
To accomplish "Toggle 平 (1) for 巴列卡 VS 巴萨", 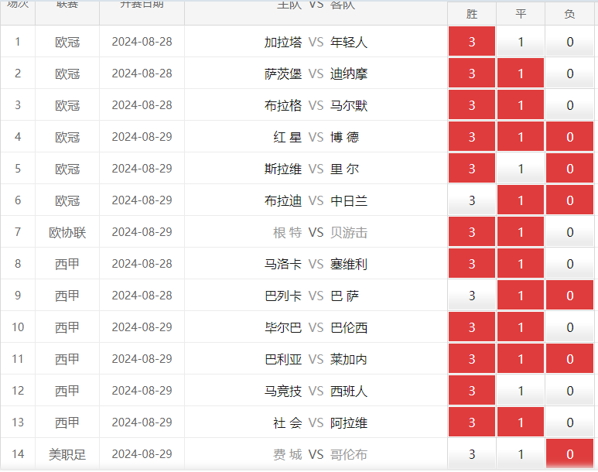I will tap(521, 295).
